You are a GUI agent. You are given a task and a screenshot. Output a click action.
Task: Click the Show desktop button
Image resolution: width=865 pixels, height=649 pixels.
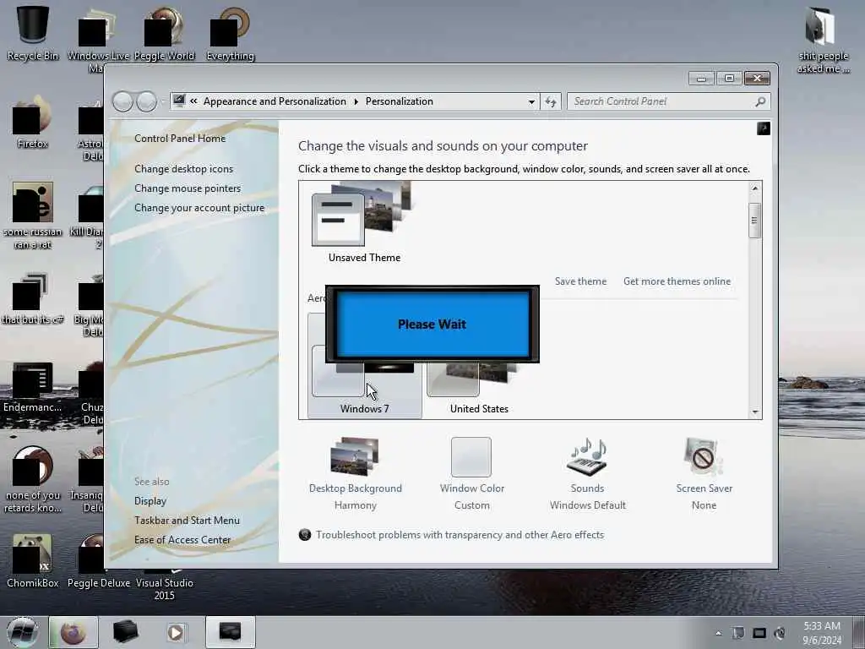point(858,633)
